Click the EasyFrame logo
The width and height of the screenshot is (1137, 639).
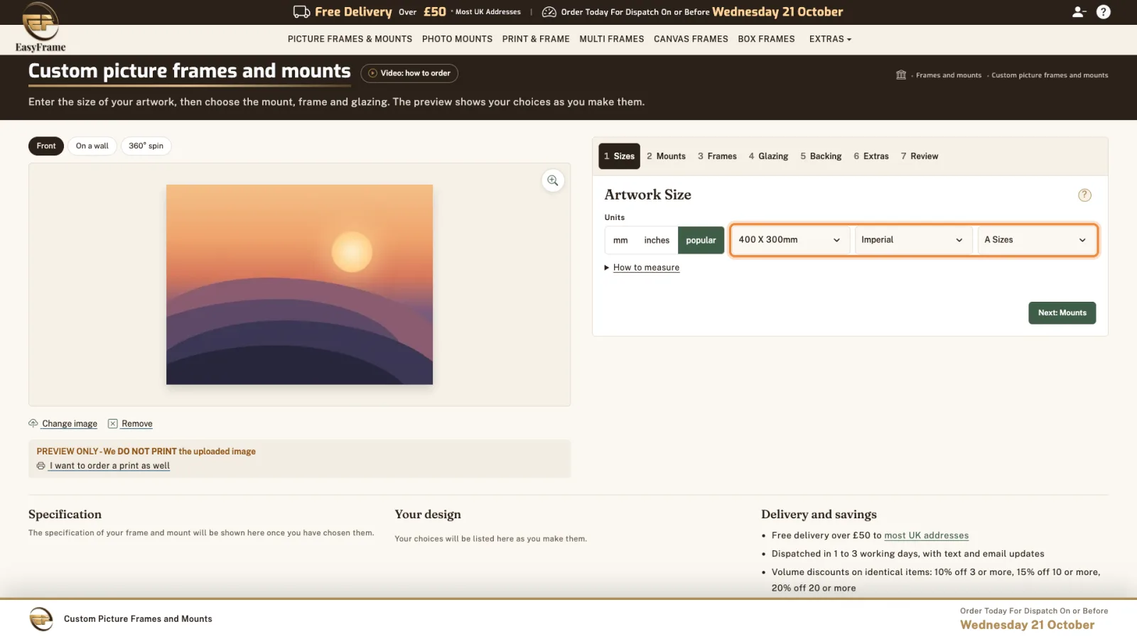pyautogui.click(x=41, y=27)
